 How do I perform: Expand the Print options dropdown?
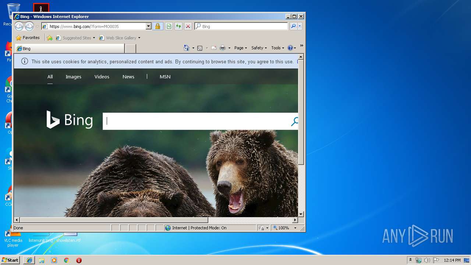229,48
